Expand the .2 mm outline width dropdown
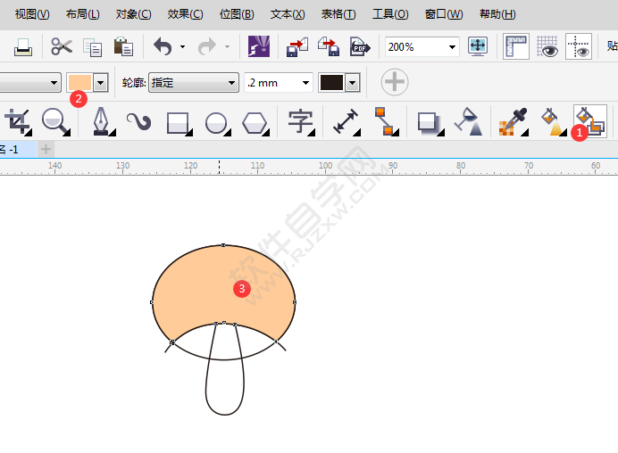The width and height of the screenshot is (618, 453). pos(305,83)
